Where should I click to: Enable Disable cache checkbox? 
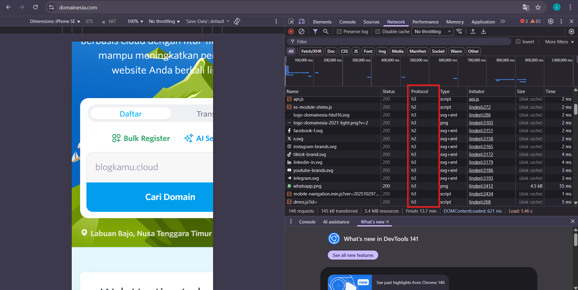pyautogui.click(x=378, y=31)
